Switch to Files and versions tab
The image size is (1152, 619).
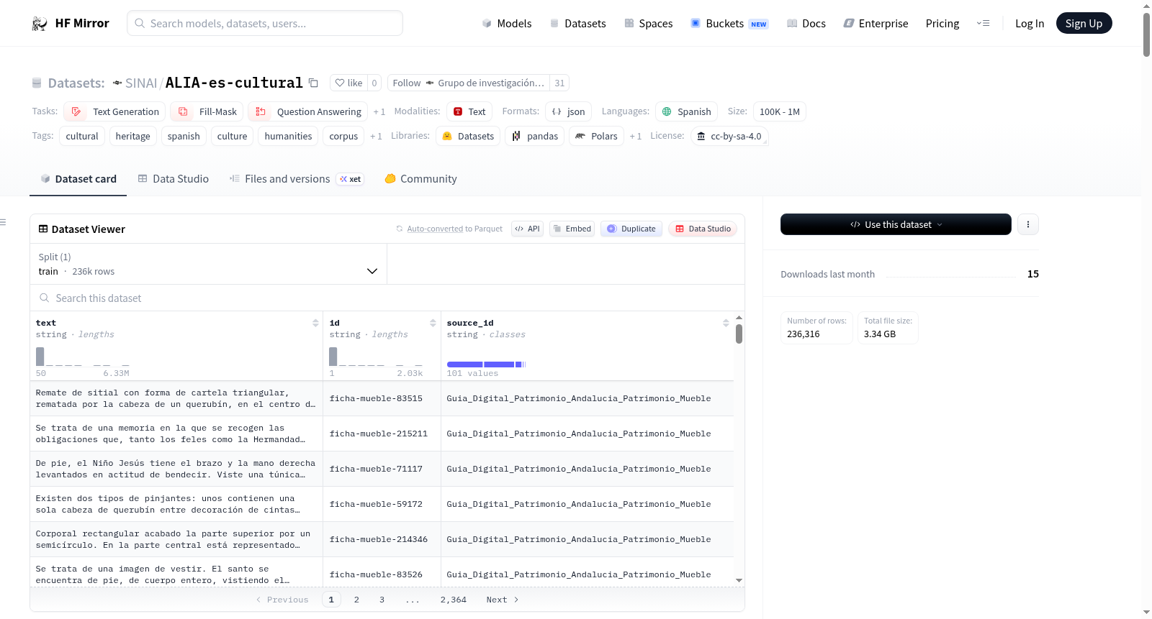296,179
